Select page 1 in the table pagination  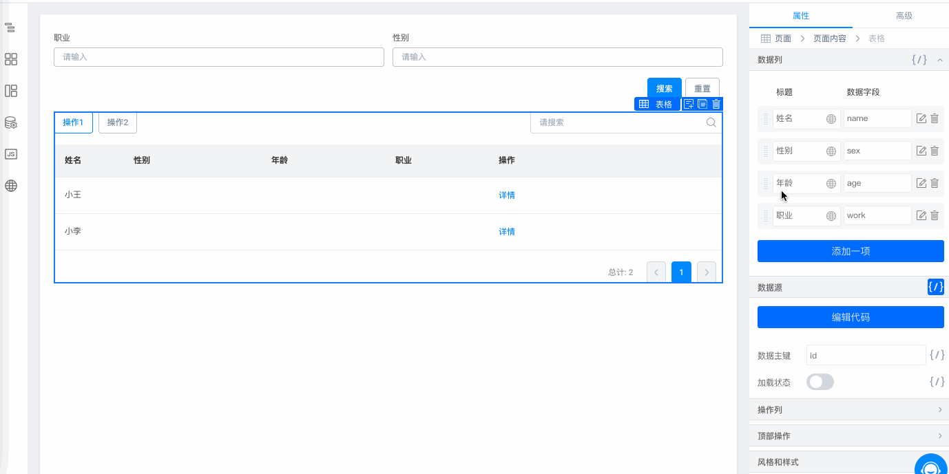[x=681, y=272]
